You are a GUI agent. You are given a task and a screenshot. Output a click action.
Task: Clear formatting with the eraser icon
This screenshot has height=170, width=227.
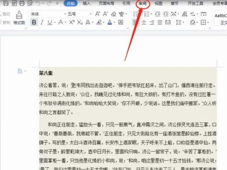point(113,14)
